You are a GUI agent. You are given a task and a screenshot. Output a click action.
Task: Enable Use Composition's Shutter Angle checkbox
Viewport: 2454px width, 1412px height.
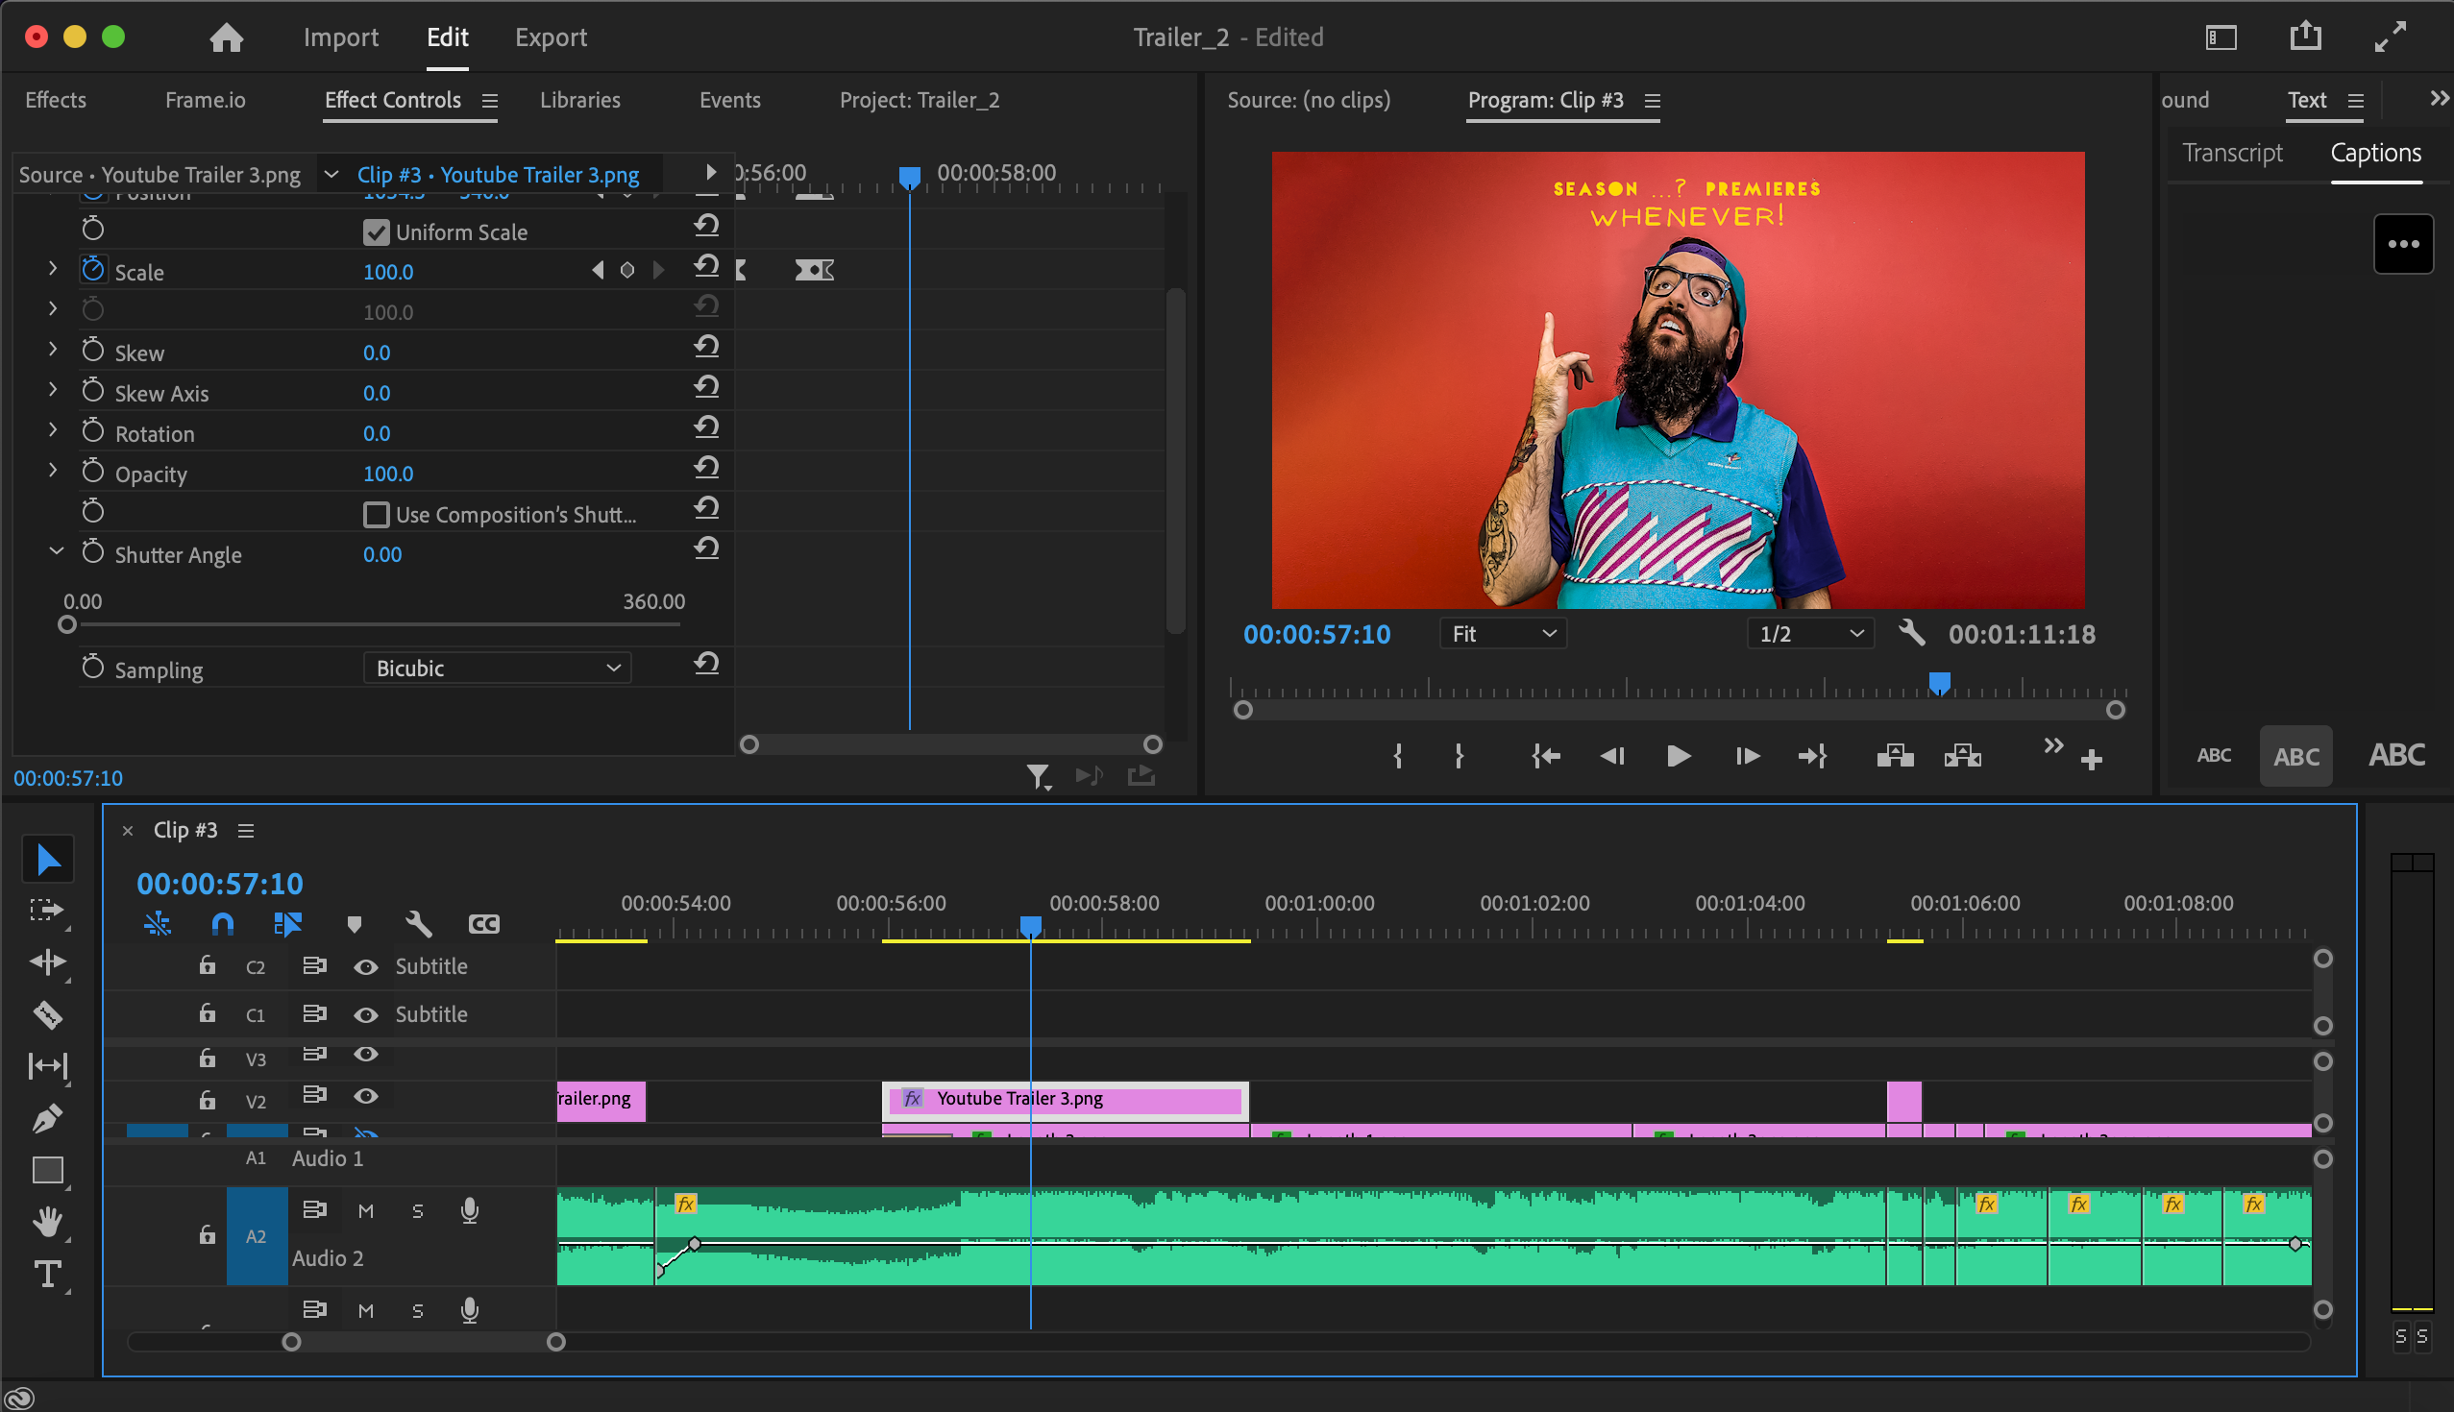pos(377,514)
